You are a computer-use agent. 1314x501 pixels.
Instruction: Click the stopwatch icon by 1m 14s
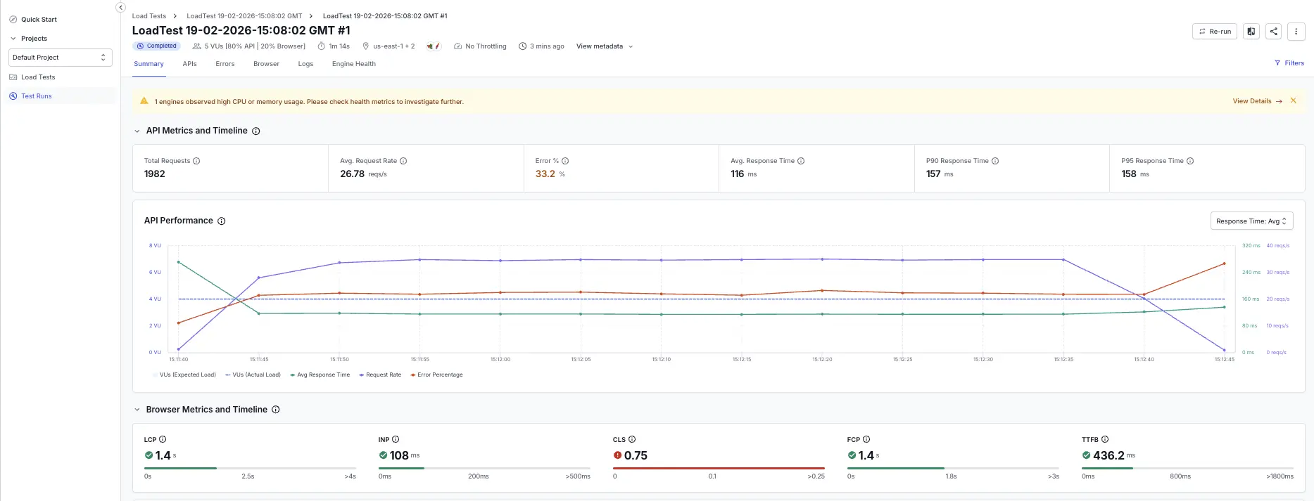(x=321, y=46)
